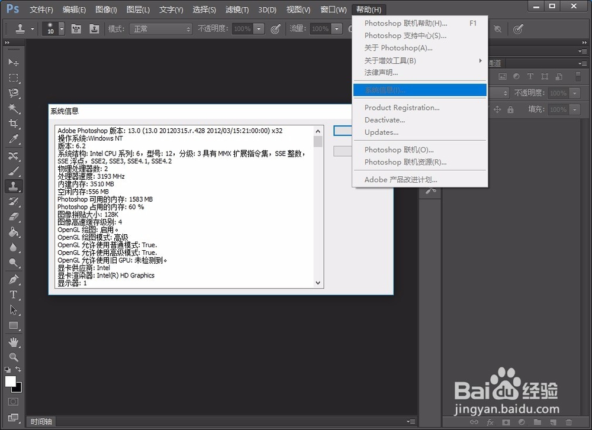Select the Horizontal Type tool
The height and width of the screenshot is (430, 592).
(14, 294)
